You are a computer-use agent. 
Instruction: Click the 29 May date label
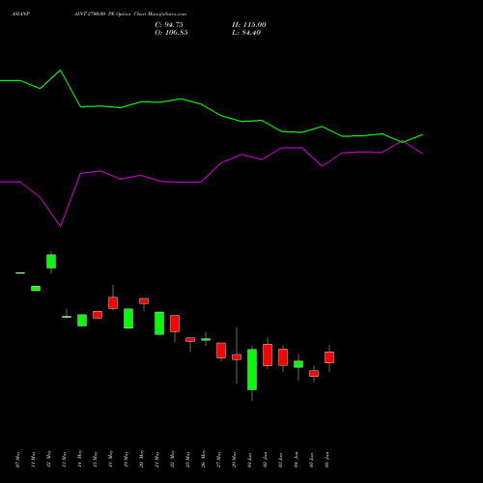234,459
